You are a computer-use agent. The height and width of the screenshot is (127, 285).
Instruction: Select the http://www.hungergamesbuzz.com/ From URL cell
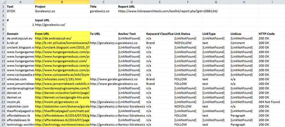click(62, 61)
